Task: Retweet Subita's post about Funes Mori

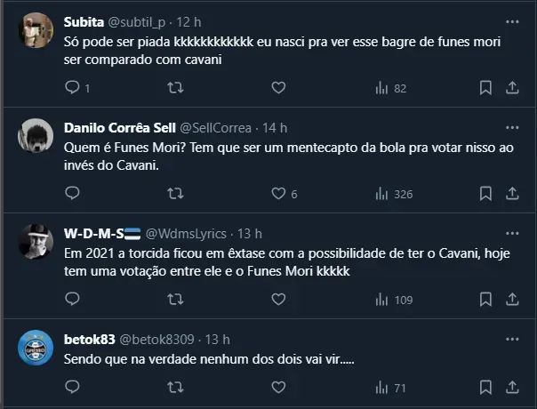Action: pos(176,88)
